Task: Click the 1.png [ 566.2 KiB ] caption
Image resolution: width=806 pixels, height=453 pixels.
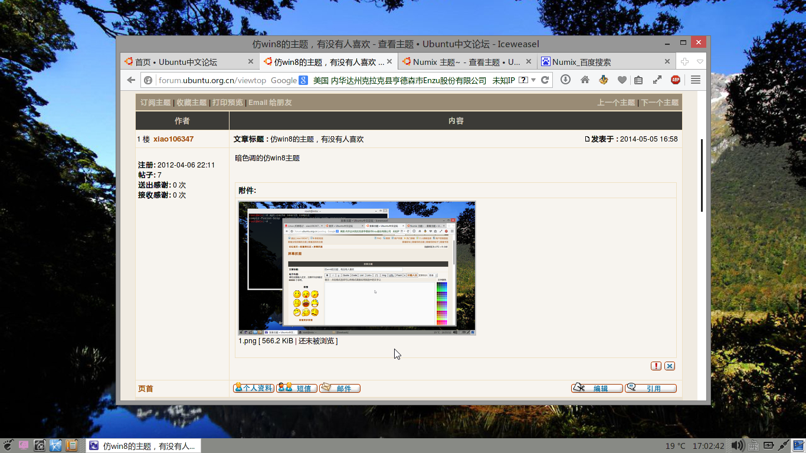Action: pyautogui.click(x=288, y=341)
